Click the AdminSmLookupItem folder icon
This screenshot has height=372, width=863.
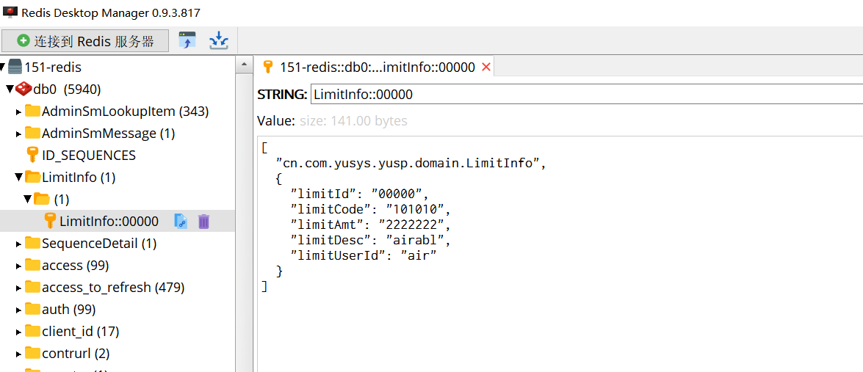click(32, 112)
